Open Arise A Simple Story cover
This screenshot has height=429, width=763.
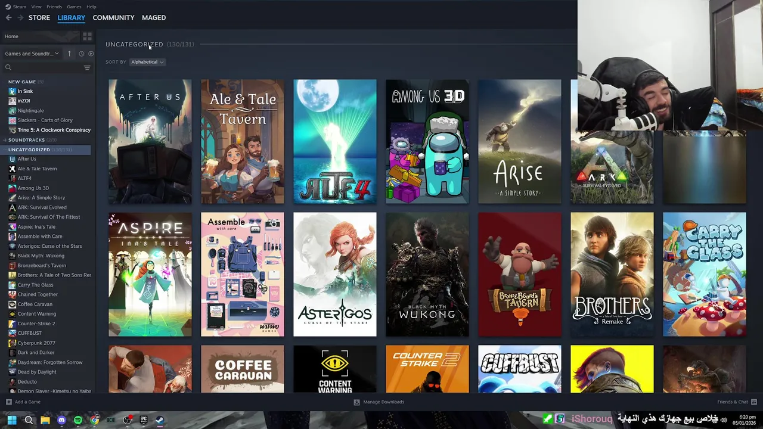click(x=520, y=141)
